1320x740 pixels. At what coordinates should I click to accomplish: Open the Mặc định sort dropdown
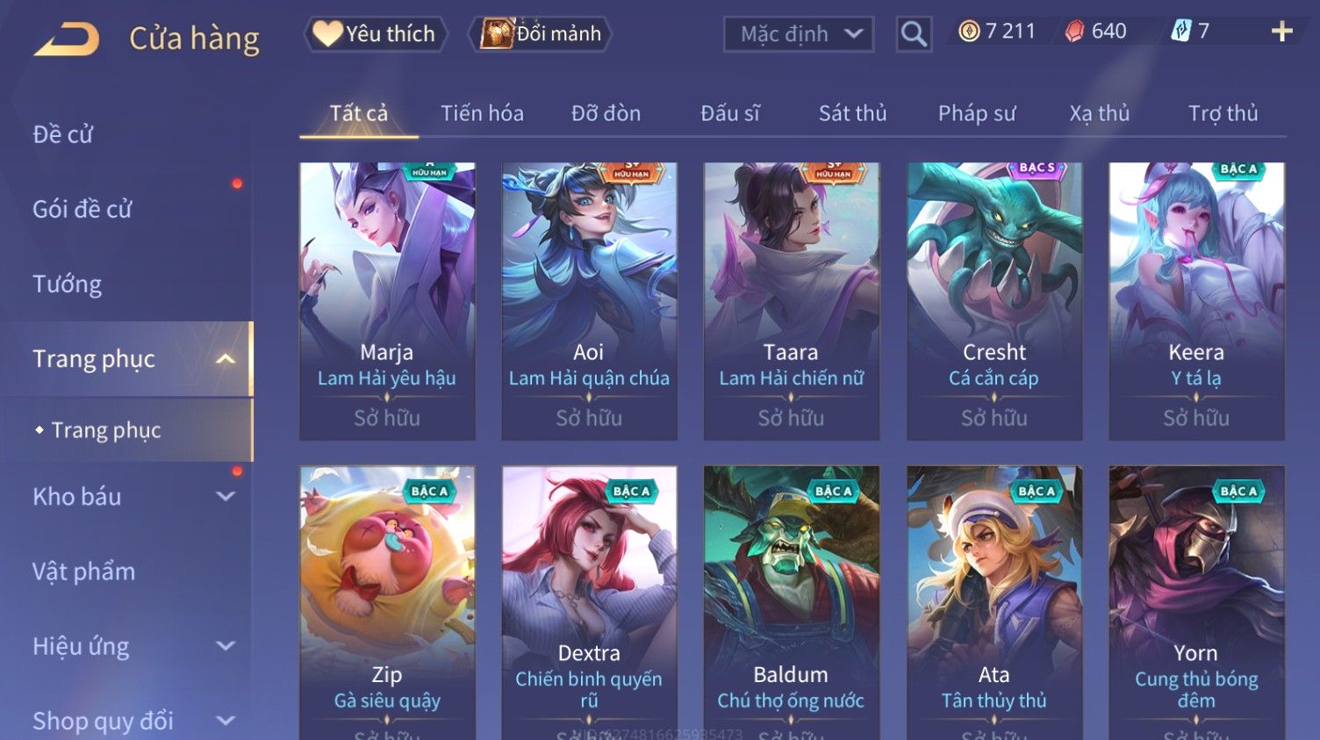tap(799, 34)
